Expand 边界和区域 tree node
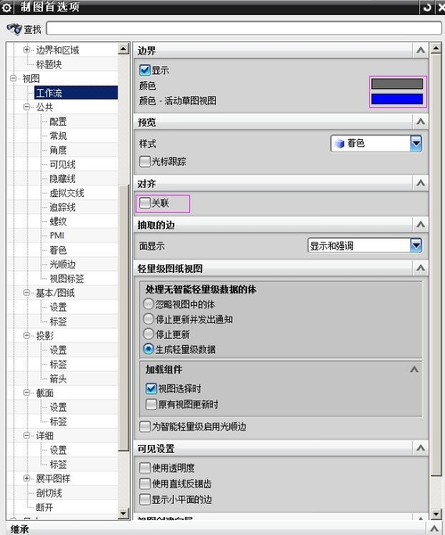The image size is (445, 535). [27, 50]
